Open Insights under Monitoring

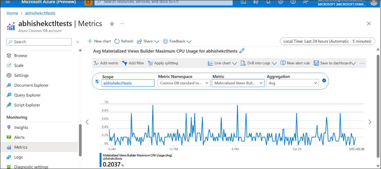pyautogui.click(x=21, y=128)
